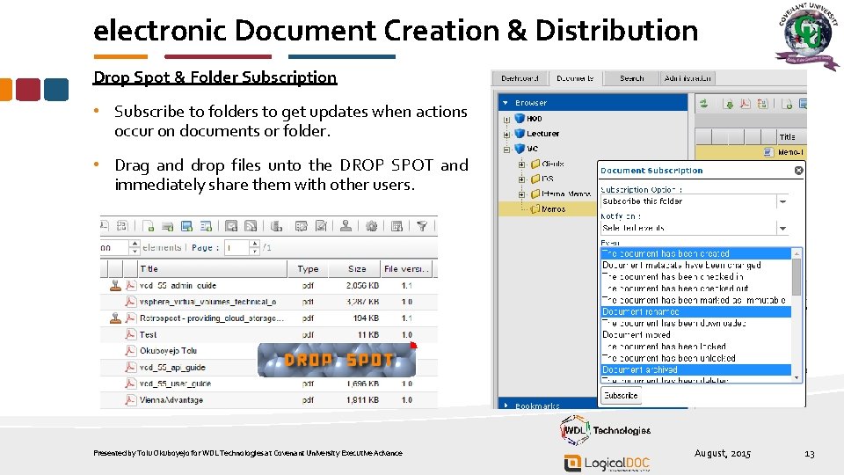
Task: Sort by the left table's Title header
Action: click(212, 269)
